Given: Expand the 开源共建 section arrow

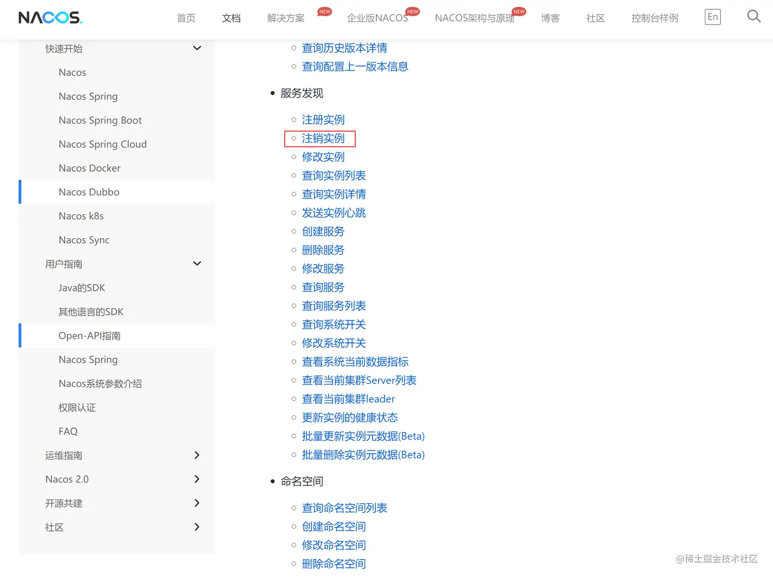Looking at the screenshot, I should (197, 503).
